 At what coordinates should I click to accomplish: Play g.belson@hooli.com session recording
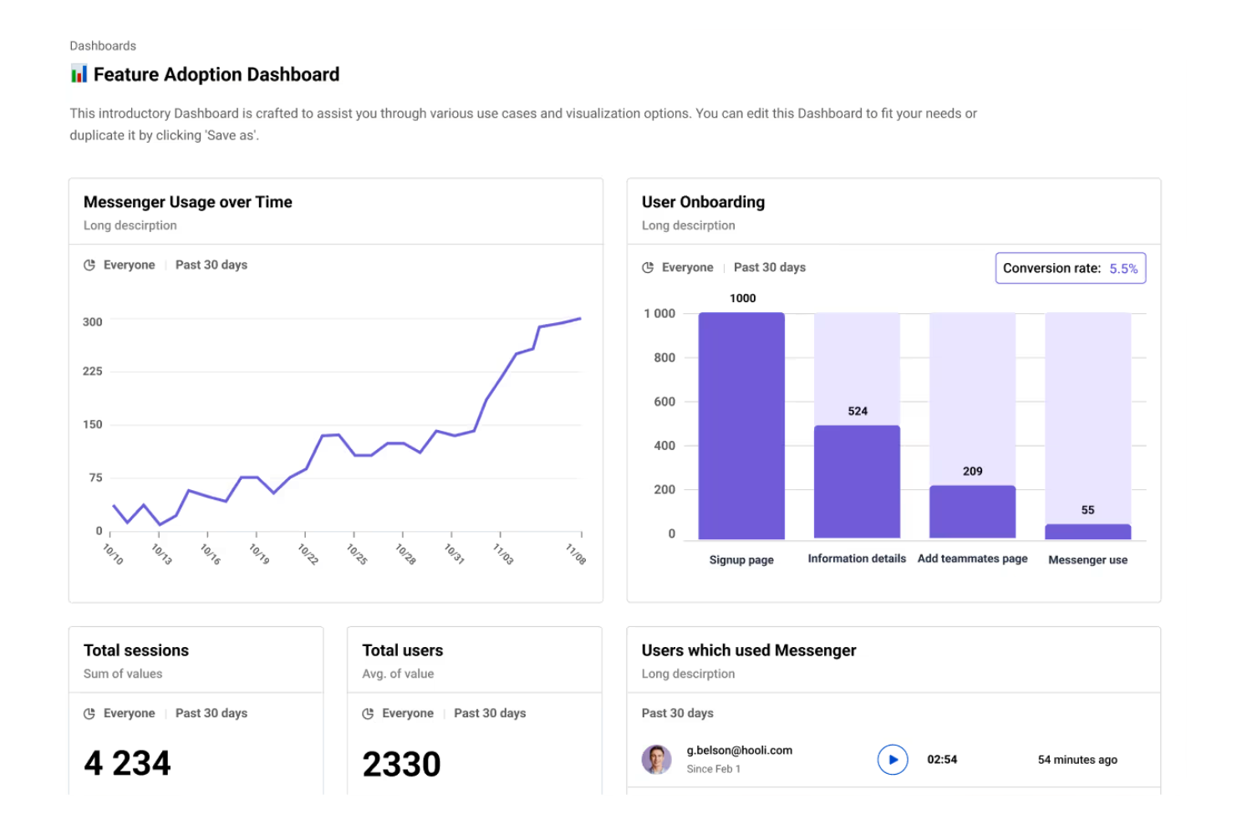[x=893, y=760]
